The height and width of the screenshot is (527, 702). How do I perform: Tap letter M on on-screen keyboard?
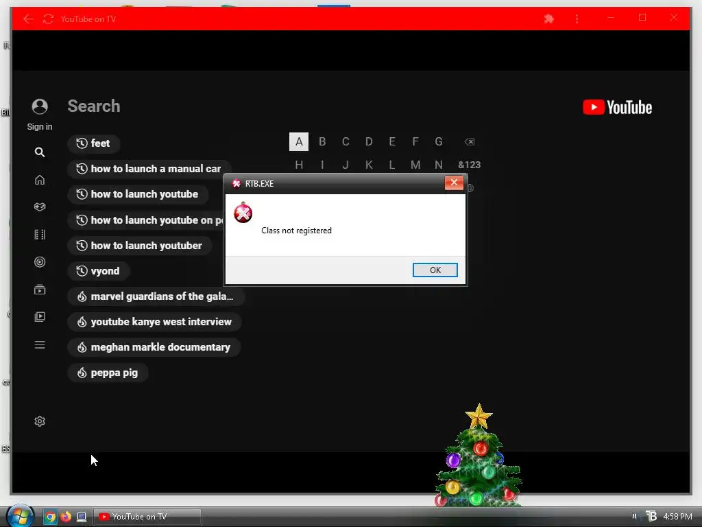(x=415, y=165)
